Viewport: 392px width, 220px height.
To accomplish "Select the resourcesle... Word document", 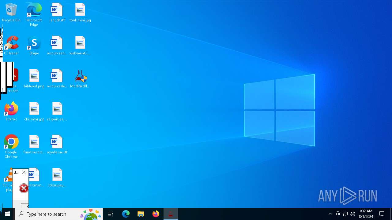I will pos(57,79).
